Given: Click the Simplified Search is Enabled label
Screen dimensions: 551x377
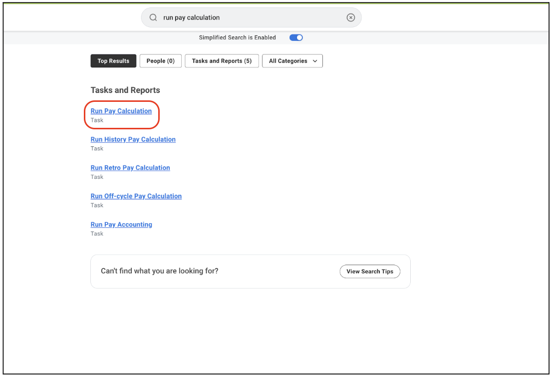Looking at the screenshot, I should (237, 37).
